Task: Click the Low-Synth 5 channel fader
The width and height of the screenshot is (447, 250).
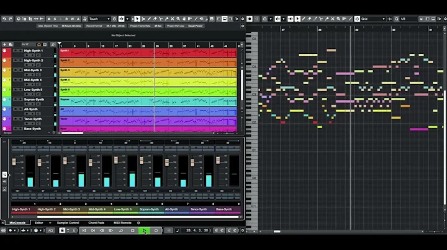Action: pyautogui.click(x=115, y=160)
